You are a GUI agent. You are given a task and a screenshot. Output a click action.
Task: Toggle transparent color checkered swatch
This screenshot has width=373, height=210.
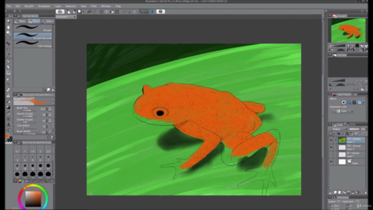click(x=9, y=143)
